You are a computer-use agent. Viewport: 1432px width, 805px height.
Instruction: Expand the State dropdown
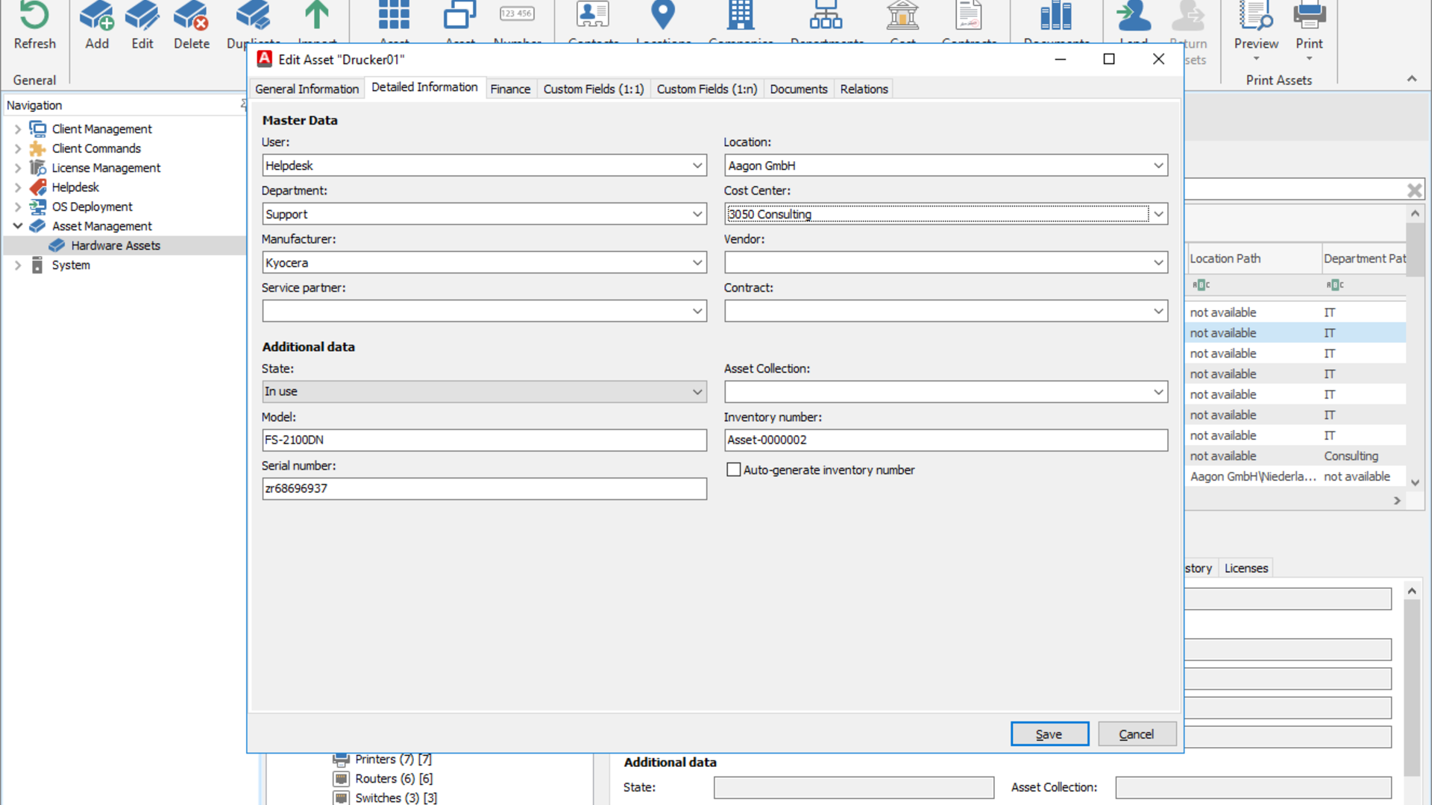click(x=697, y=391)
